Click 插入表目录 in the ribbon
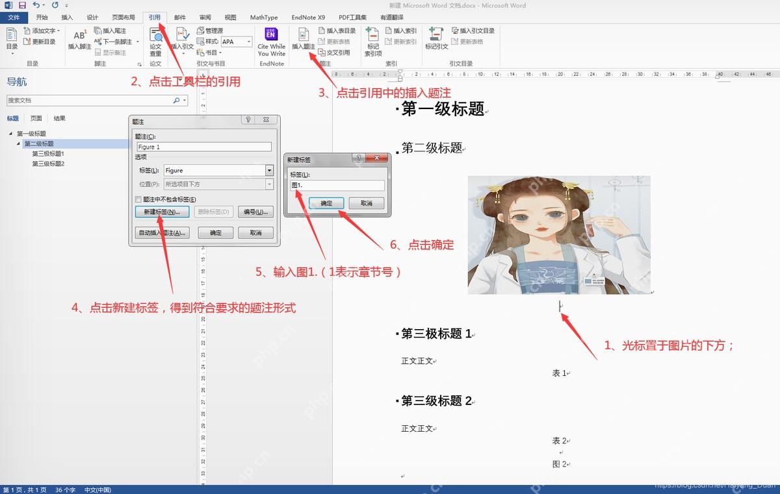 click(x=337, y=31)
